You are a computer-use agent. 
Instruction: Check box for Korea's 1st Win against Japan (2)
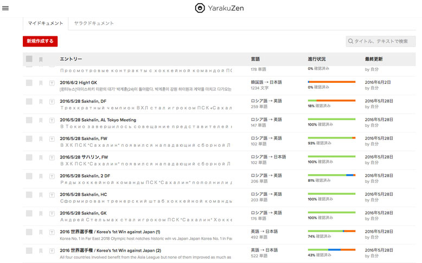click(x=29, y=251)
